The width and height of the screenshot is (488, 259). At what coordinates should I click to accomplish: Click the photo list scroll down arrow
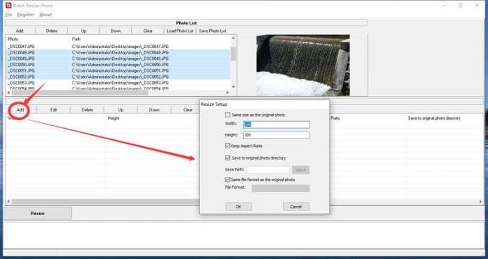[234, 87]
